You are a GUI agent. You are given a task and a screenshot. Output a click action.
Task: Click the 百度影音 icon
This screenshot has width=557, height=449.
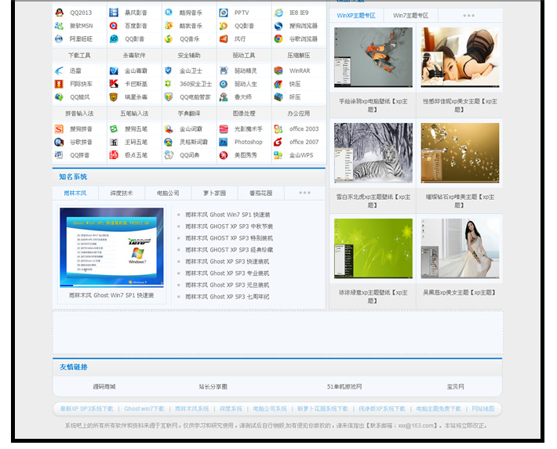coord(114,26)
